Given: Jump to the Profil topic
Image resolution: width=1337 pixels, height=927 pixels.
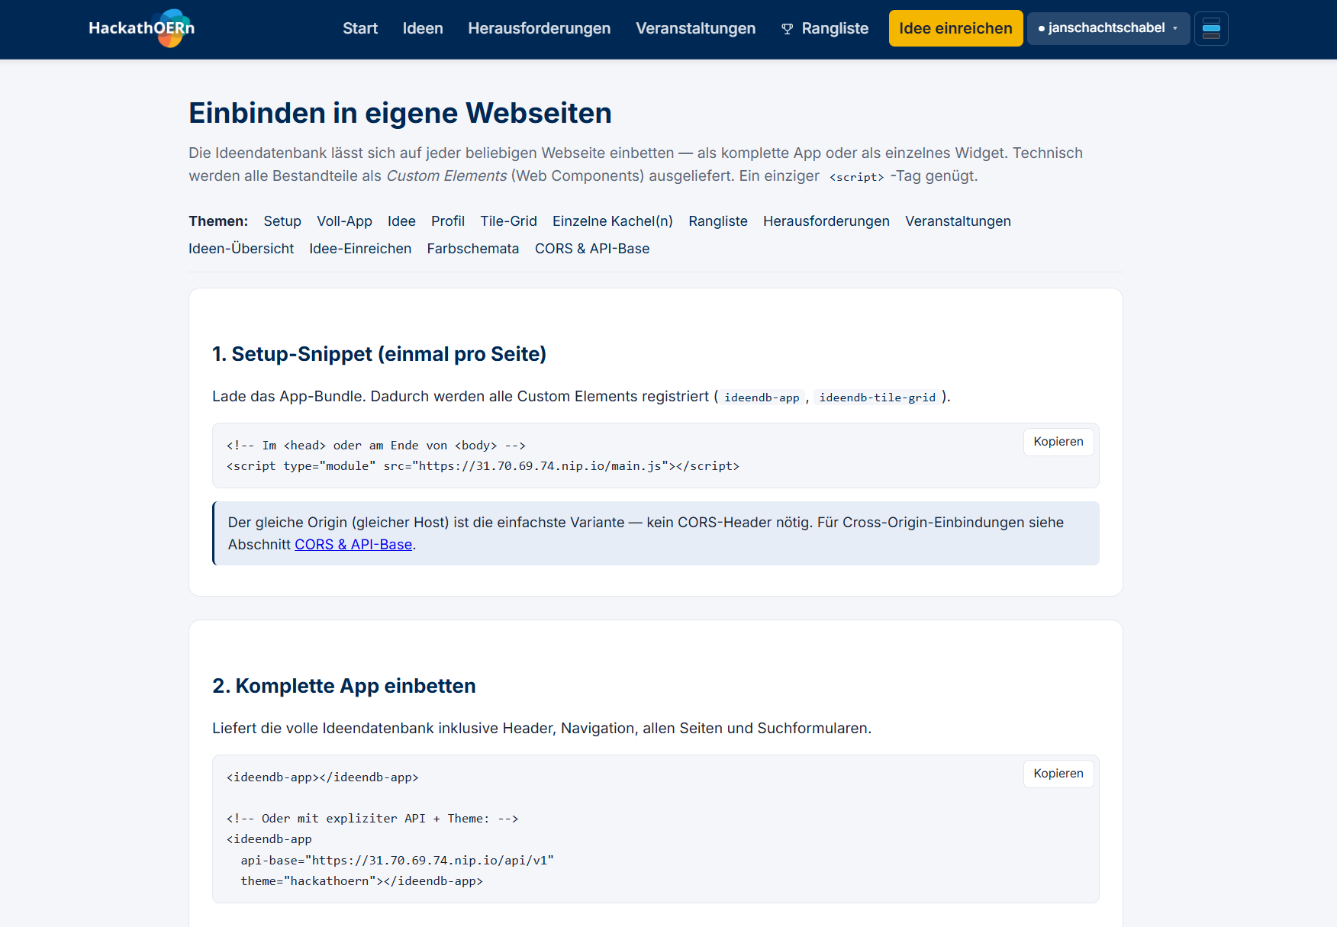Looking at the screenshot, I should 448,221.
